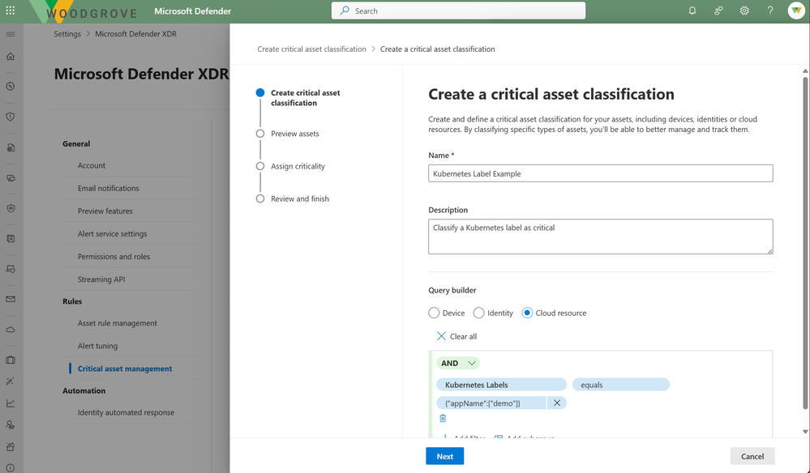Open the magic wand icon in sidebar

coord(11,381)
